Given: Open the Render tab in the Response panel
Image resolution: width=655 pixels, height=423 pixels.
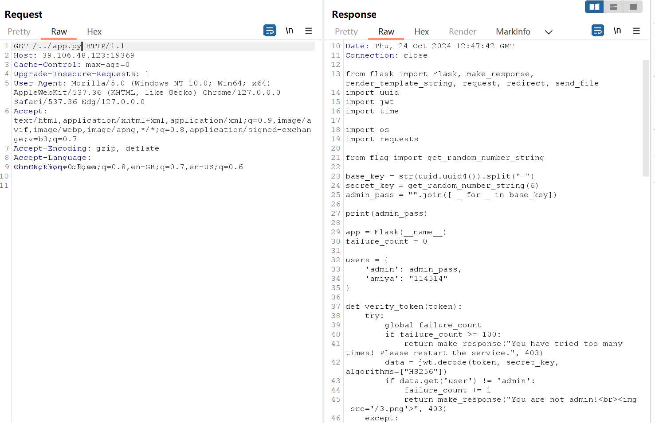Looking at the screenshot, I should 463,31.
